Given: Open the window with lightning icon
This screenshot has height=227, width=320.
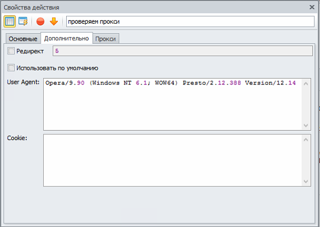Looking at the screenshot, I should pos(23,21).
